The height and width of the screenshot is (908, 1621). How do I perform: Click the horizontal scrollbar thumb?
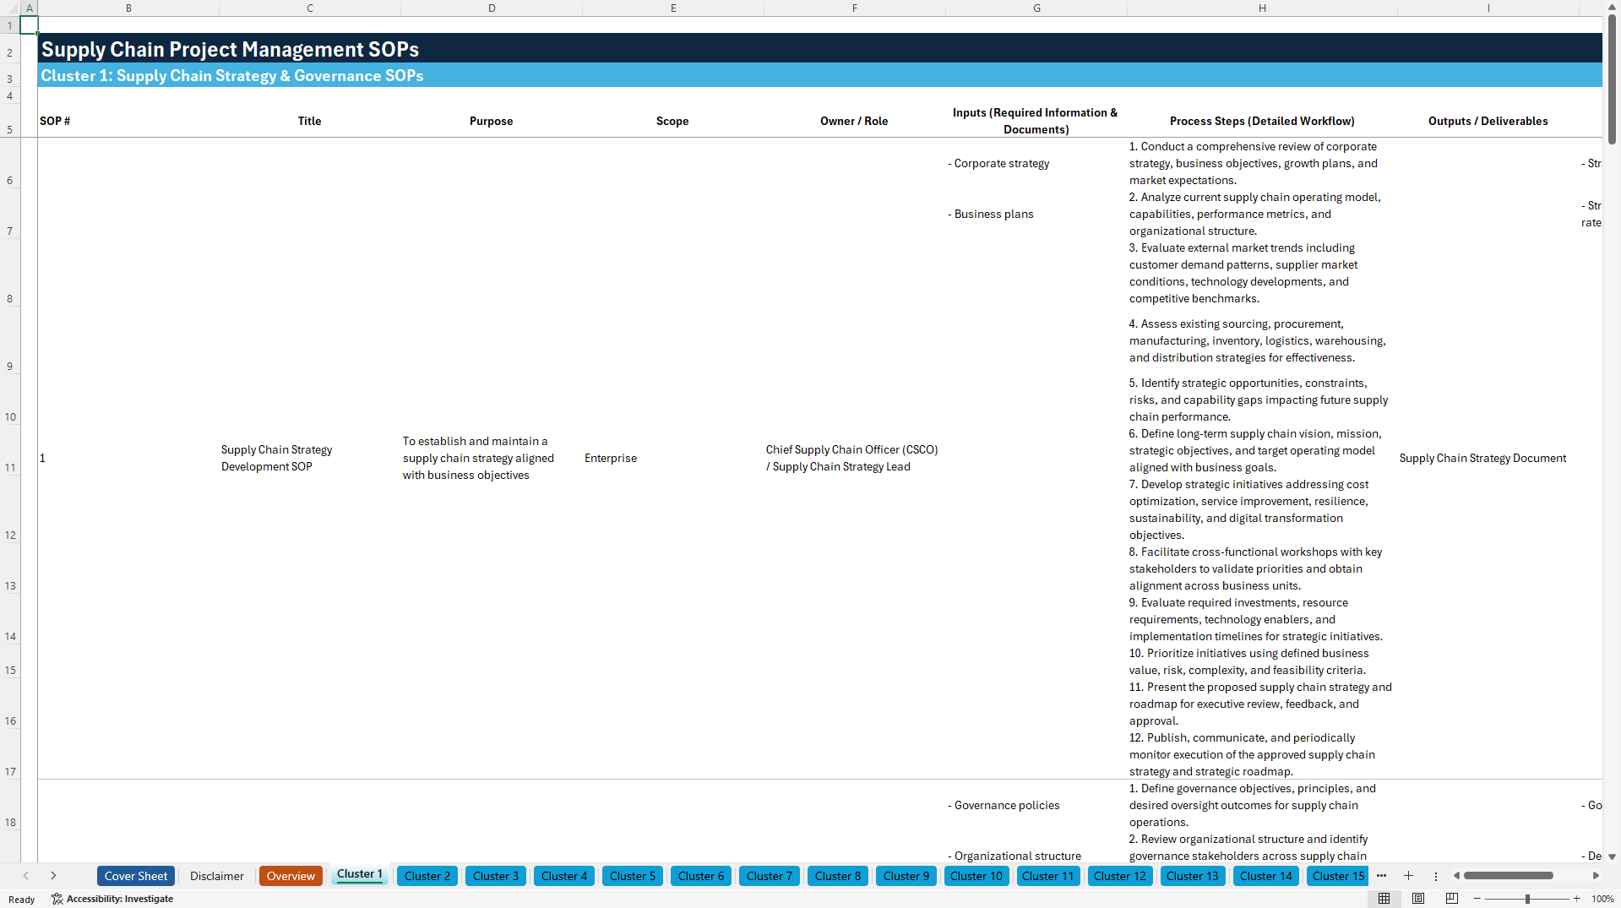point(1509,876)
